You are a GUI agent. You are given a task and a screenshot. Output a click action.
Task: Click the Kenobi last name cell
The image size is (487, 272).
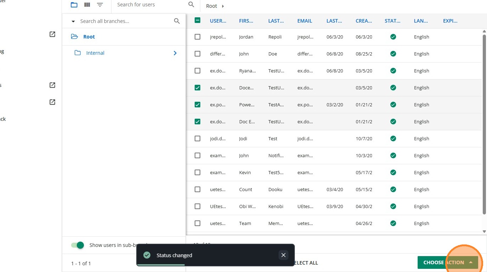(276, 206)
